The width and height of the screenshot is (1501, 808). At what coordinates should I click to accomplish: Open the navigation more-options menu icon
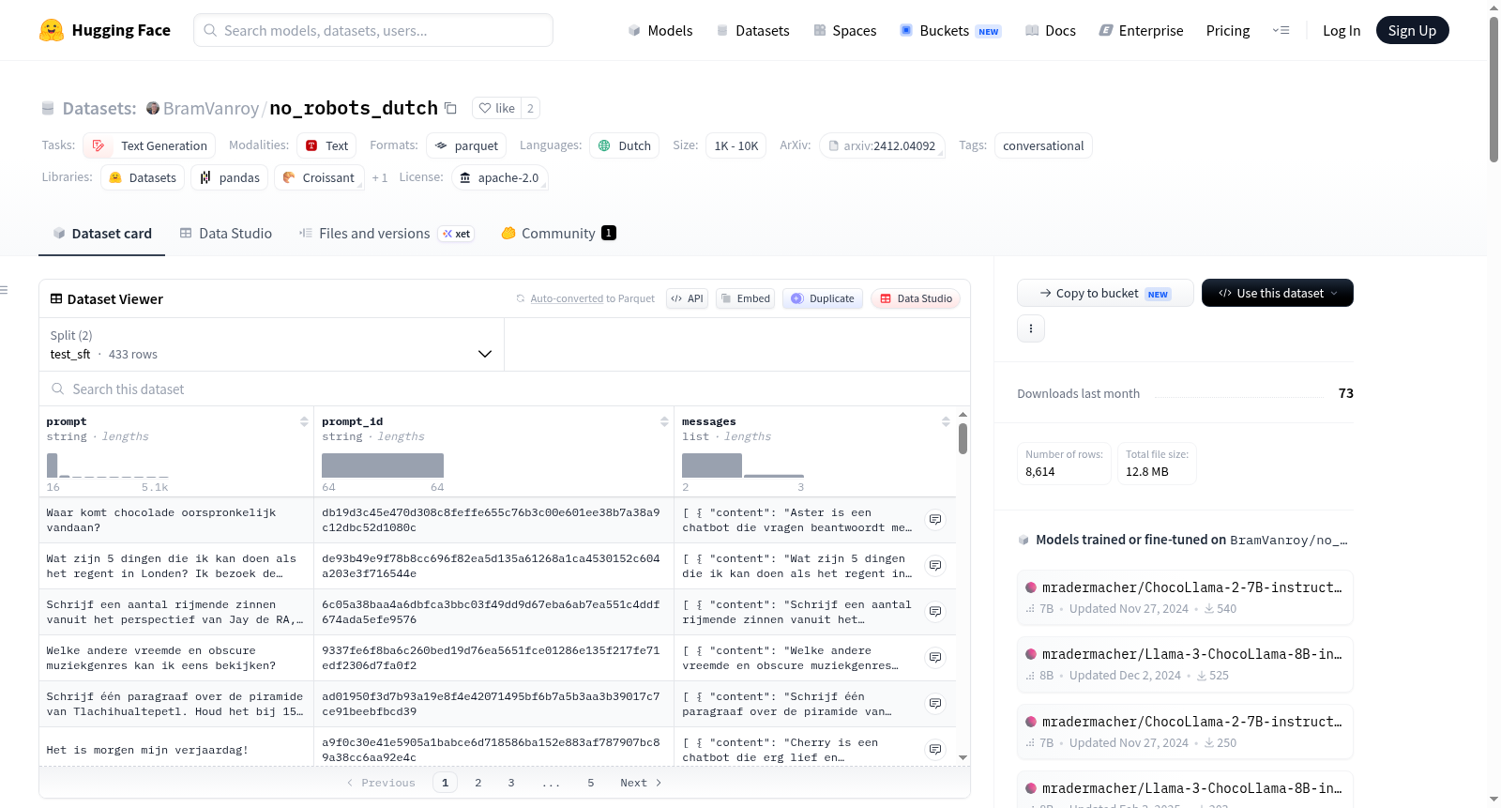tap(1281, 30)
